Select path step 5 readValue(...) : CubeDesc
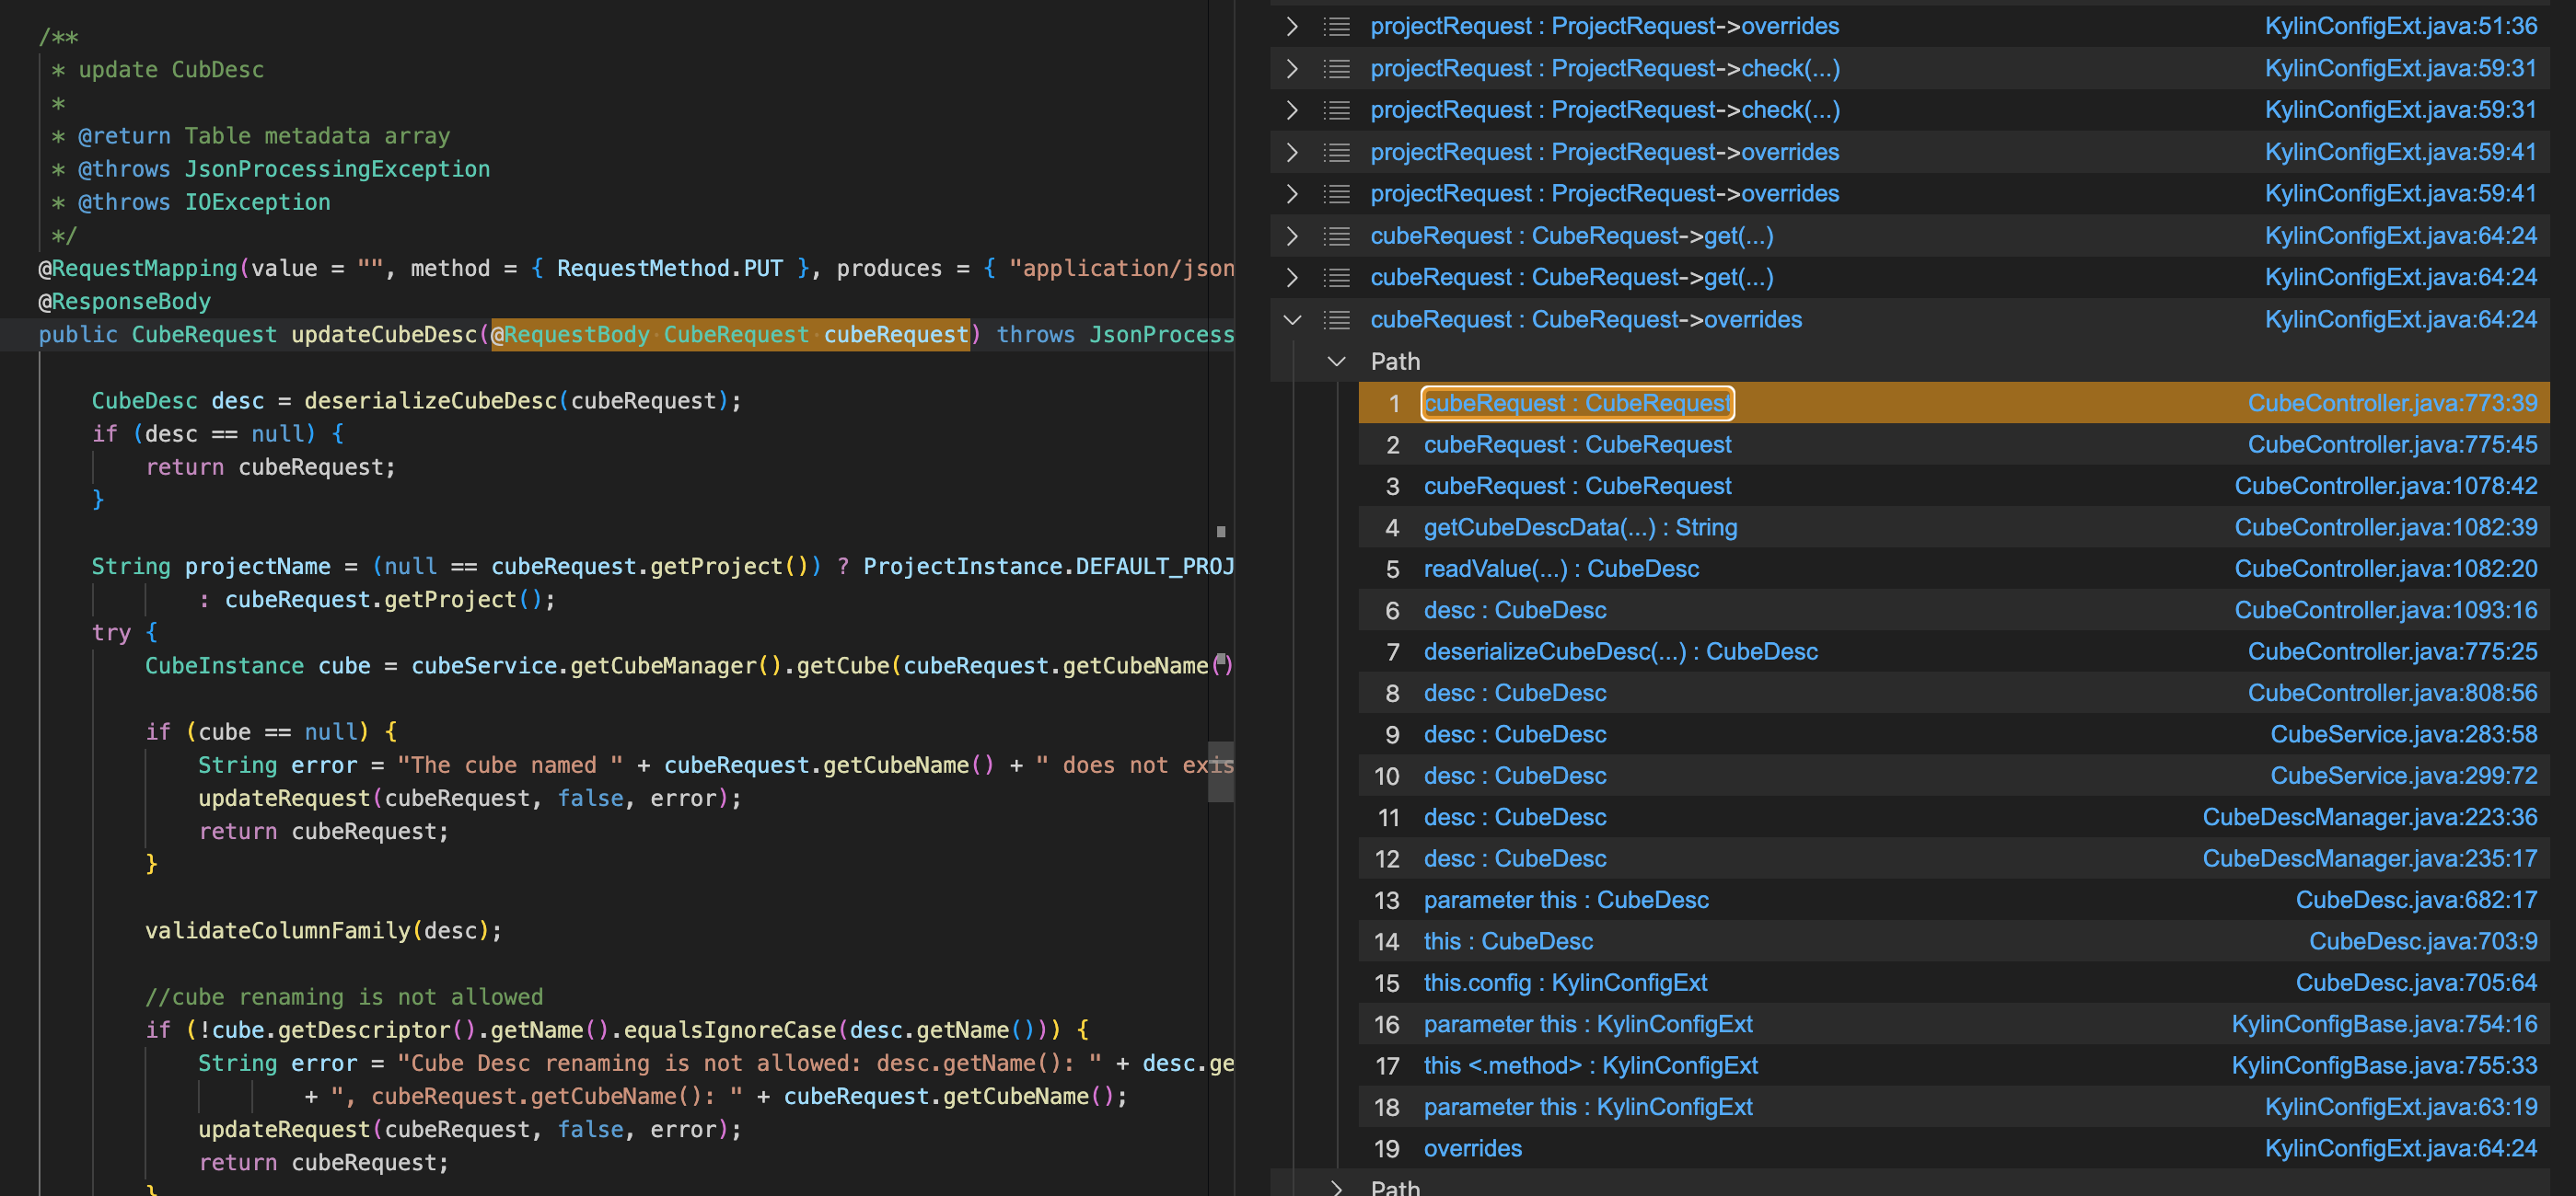Image resolution: width=2576 pixels, height=1196 pixels. coord(1561,569)
